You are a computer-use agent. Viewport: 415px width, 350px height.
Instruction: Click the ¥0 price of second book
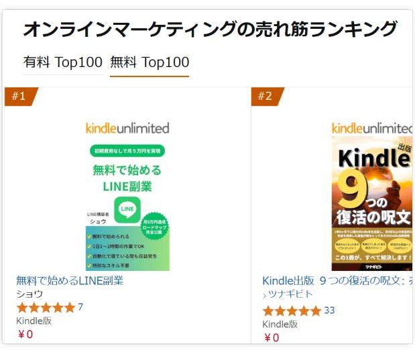tap(272, 338)
